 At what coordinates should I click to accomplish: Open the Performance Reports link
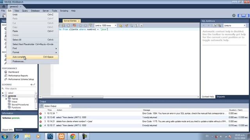(x=18, y=75)
